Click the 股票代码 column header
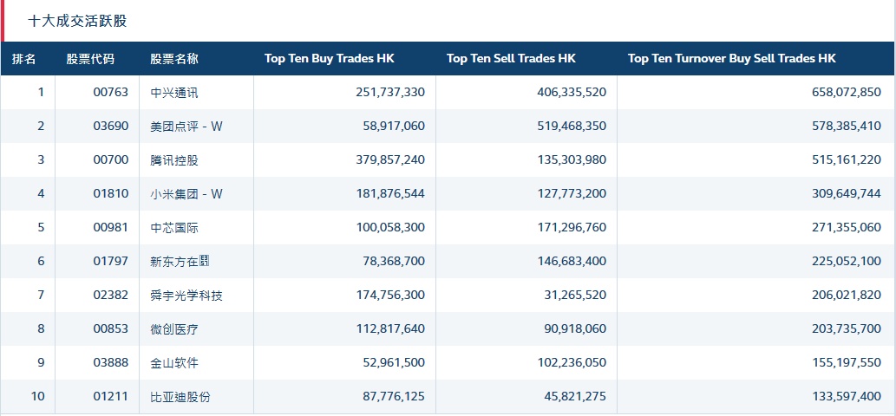The image size is (896, 416). (89, 59)
